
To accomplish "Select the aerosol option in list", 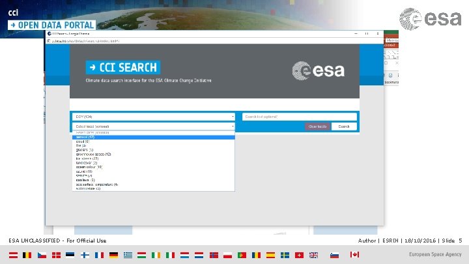I will point(154,137).
